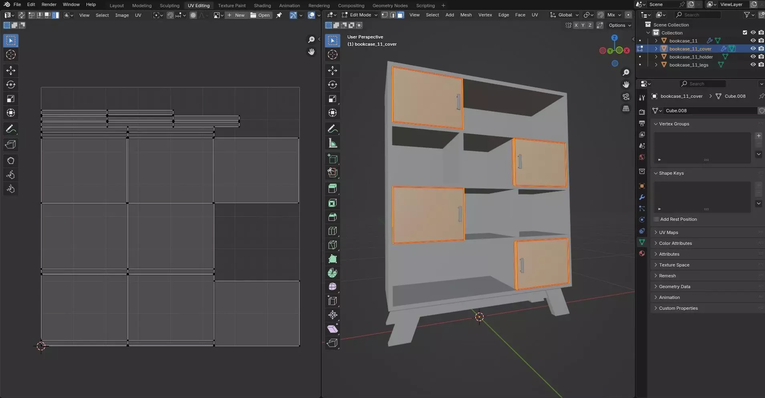Switch to the Shading workspace tab
This screenshot has height=398, width=765.
click(262, 5)
